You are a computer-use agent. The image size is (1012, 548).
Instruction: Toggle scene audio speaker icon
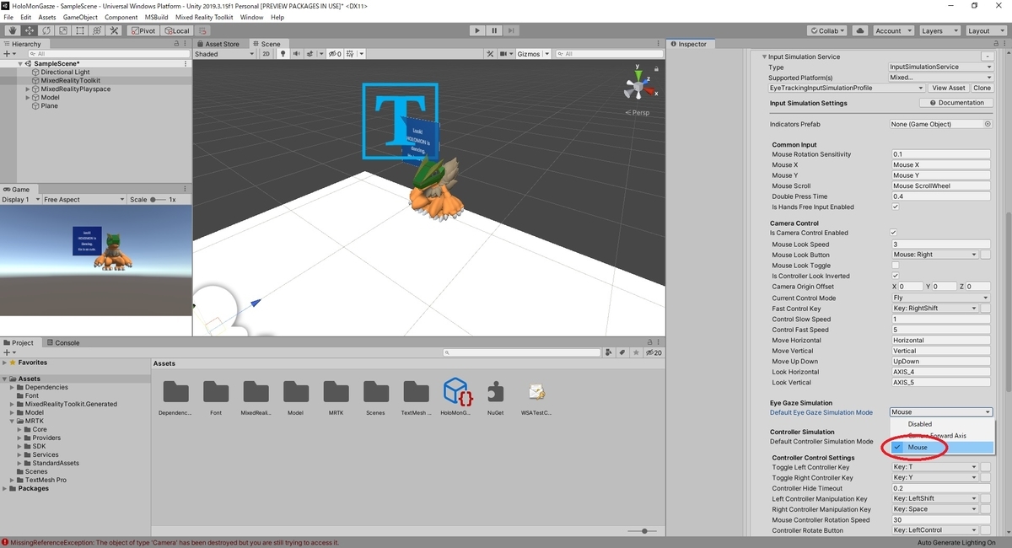click(x=297, y=54)
